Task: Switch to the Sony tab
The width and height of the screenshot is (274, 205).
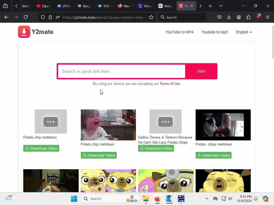Action: [84, 6]
